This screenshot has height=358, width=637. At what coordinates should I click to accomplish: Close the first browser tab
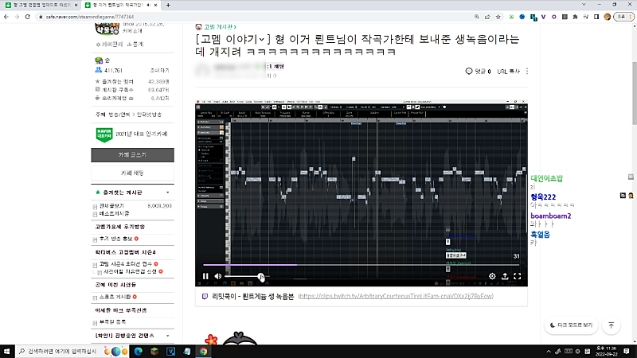76,6
